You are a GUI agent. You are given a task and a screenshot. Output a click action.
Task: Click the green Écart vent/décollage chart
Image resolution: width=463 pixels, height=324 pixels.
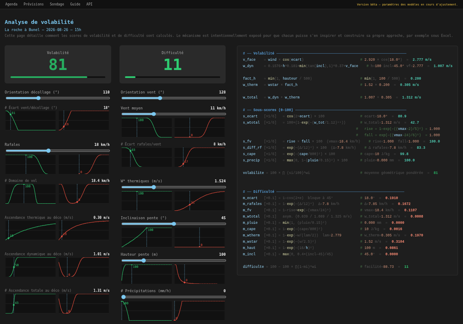point(31,120)
